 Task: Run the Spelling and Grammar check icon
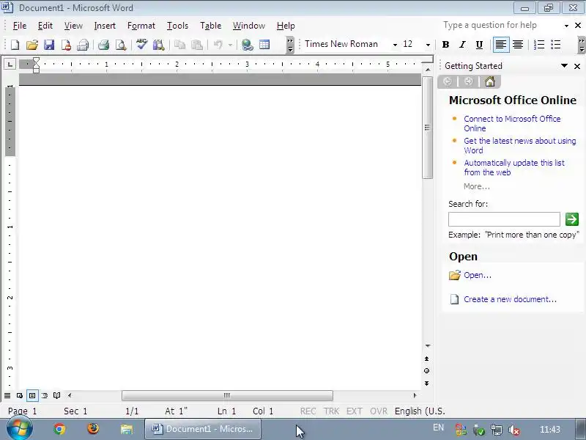(x=141, y=45)
